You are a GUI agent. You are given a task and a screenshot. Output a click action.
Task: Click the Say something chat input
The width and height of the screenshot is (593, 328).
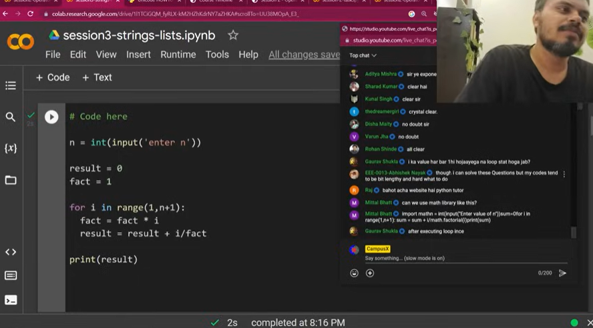tap(466, 258)
